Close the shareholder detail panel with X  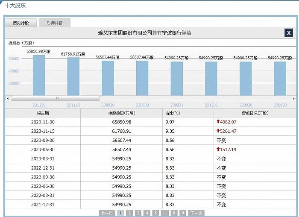click(288, 33)
